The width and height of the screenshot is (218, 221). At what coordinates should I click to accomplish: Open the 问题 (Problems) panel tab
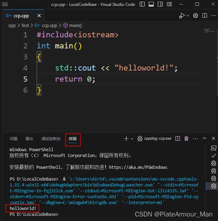tap(13, 139)
